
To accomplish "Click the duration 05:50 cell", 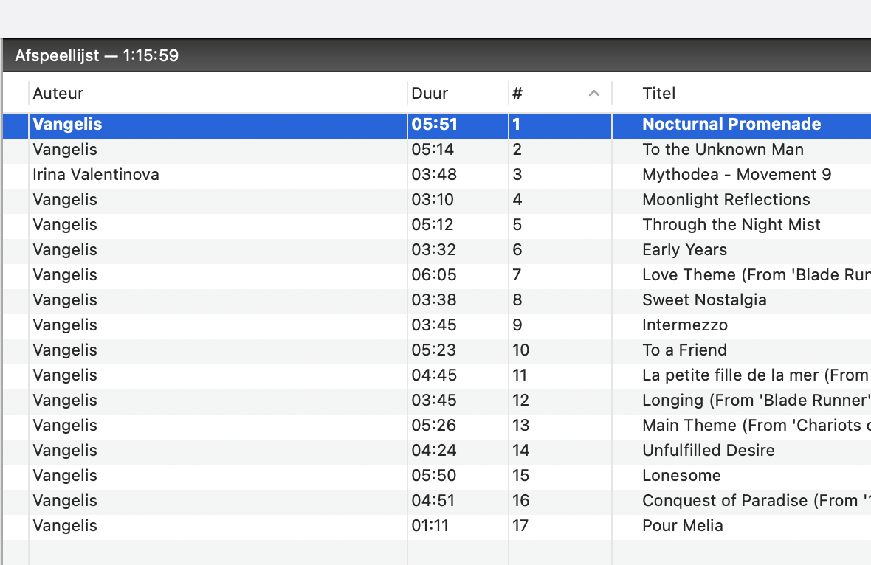I will 434,475.
